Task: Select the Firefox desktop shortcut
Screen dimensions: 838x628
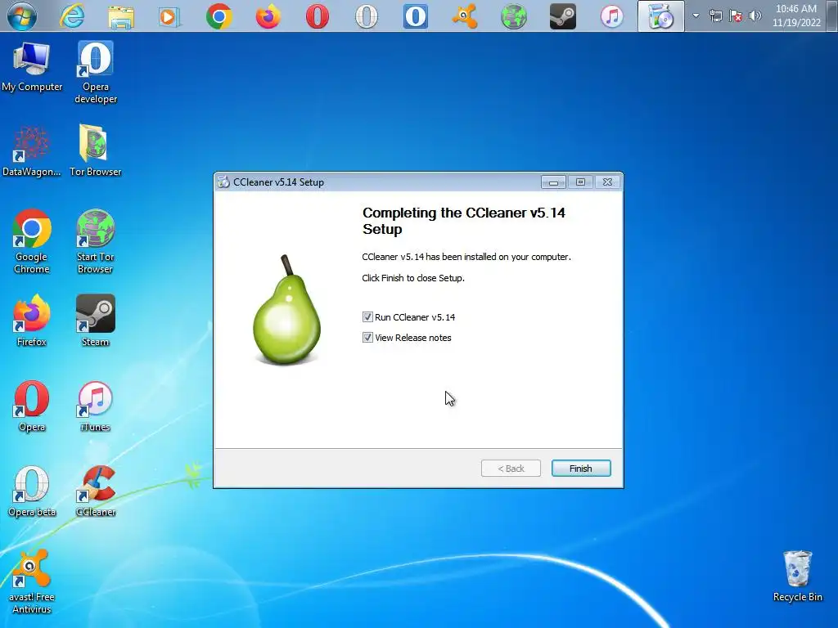Action: tap(32, 321)
